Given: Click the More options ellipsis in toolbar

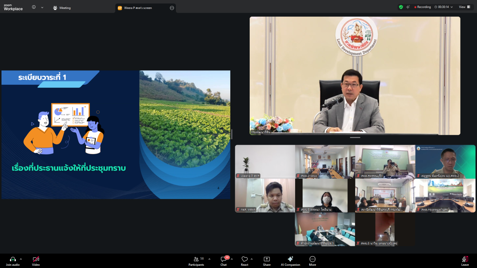Looking at the screenshot, I should click(x=312, y=259).
